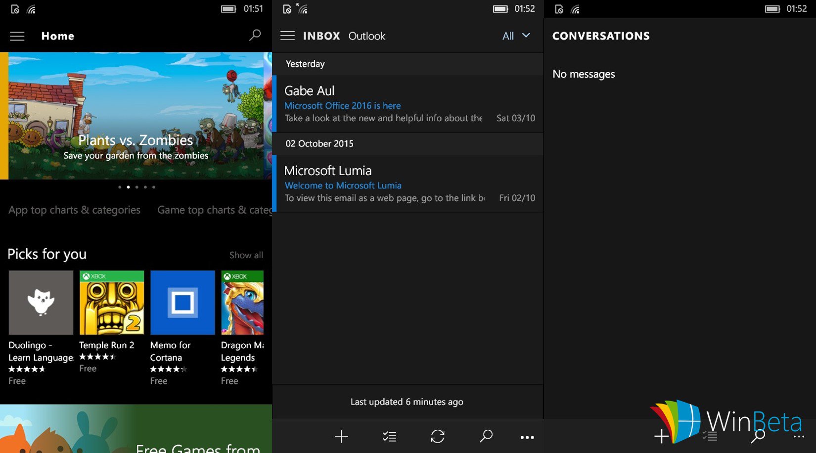The width and height of the screenshot is (816, 453).
Task: Open Game top charts & categories
Action: [x=214, y=210]
